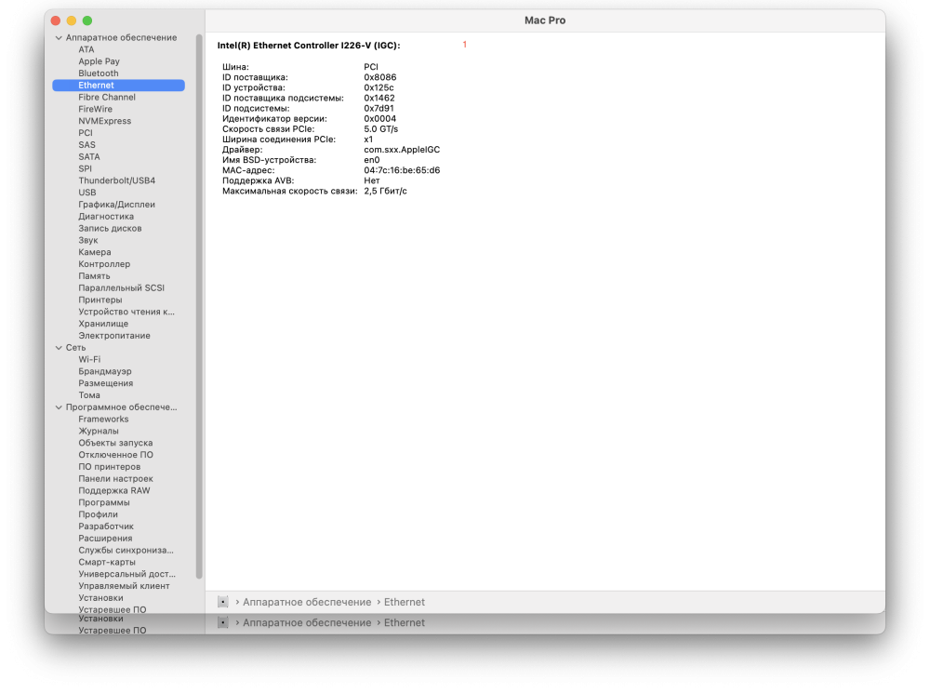
Task: Open the Bluetooth hardware entry
Action: (99, 73)
